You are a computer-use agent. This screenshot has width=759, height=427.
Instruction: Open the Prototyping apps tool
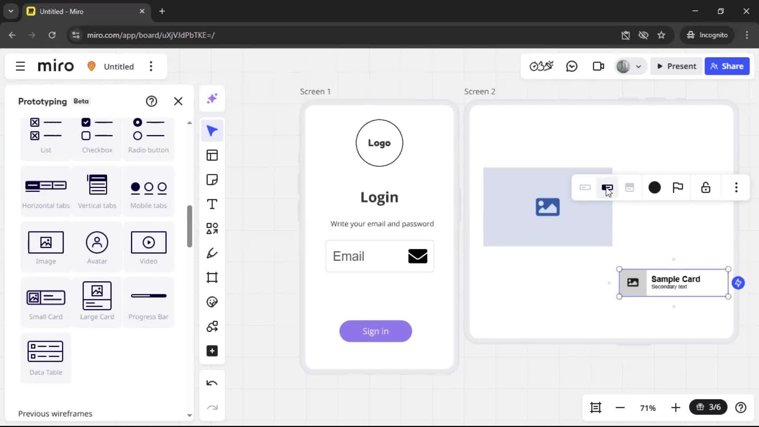212,327
